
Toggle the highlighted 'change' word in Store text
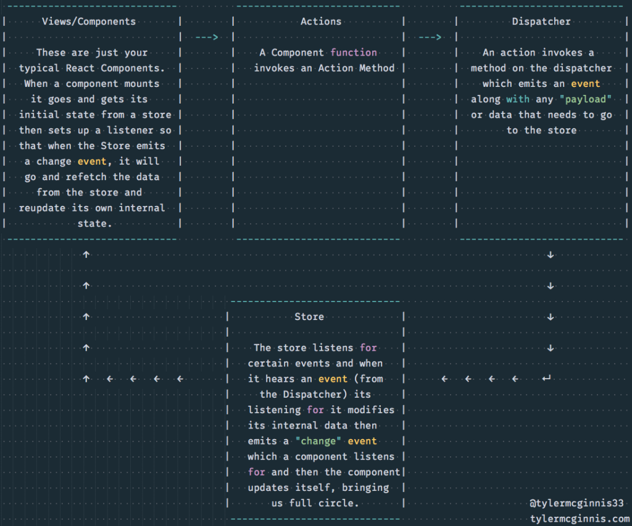point(317,441)
